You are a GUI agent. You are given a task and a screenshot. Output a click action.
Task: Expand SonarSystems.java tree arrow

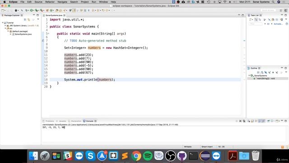(11, 34)
